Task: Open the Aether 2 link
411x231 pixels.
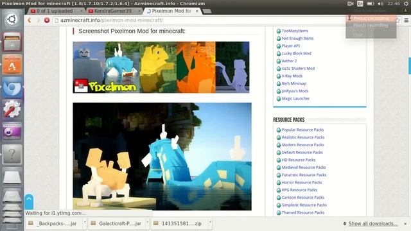Action: (x=289, y=61)
